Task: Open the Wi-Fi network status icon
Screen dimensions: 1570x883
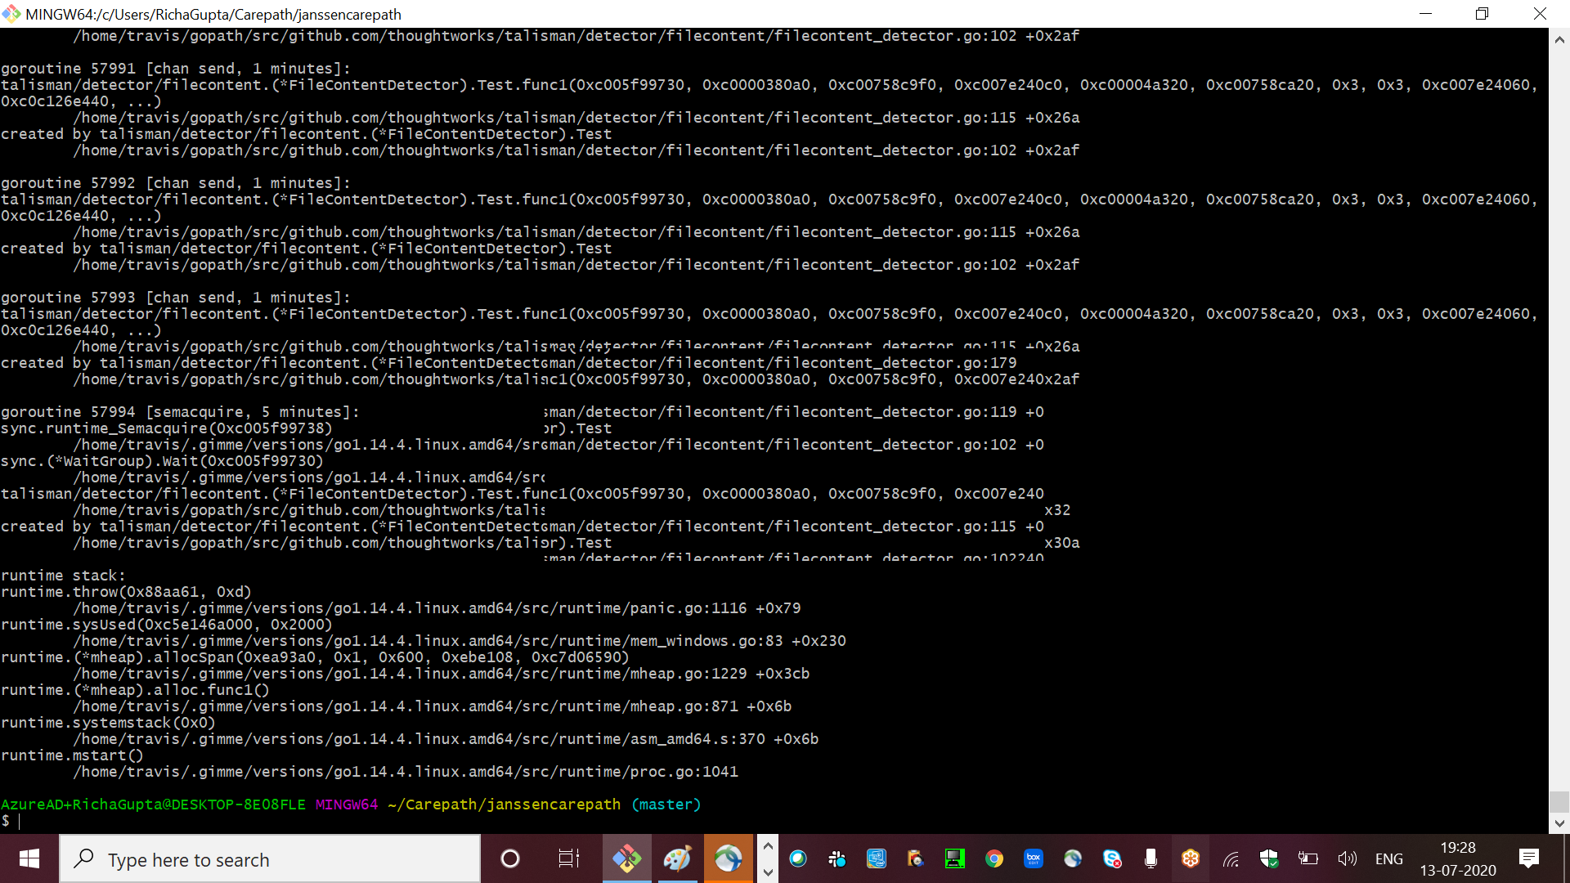Action: tap(1230, 859)
